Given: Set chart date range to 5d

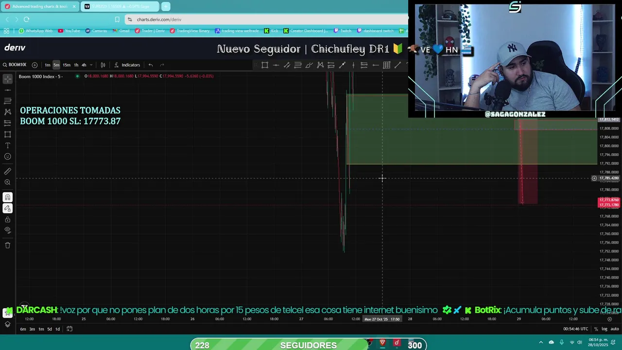Looking at the screenshot, I should coord(49,329).
